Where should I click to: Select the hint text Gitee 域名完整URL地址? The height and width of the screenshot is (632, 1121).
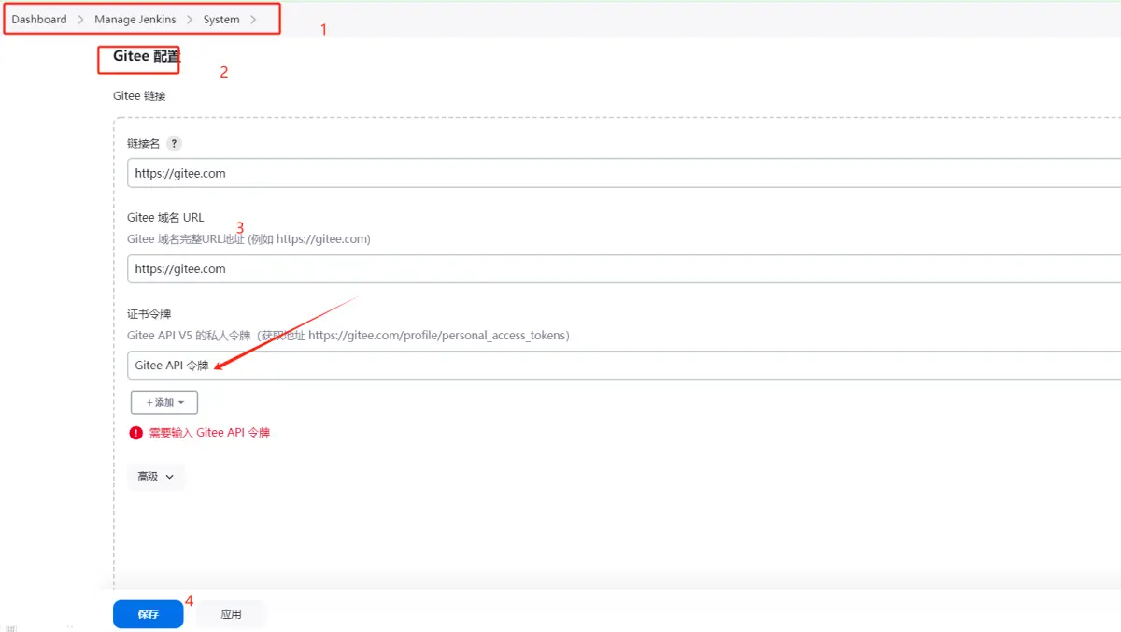pyautogui.click(x=248, y=239)
